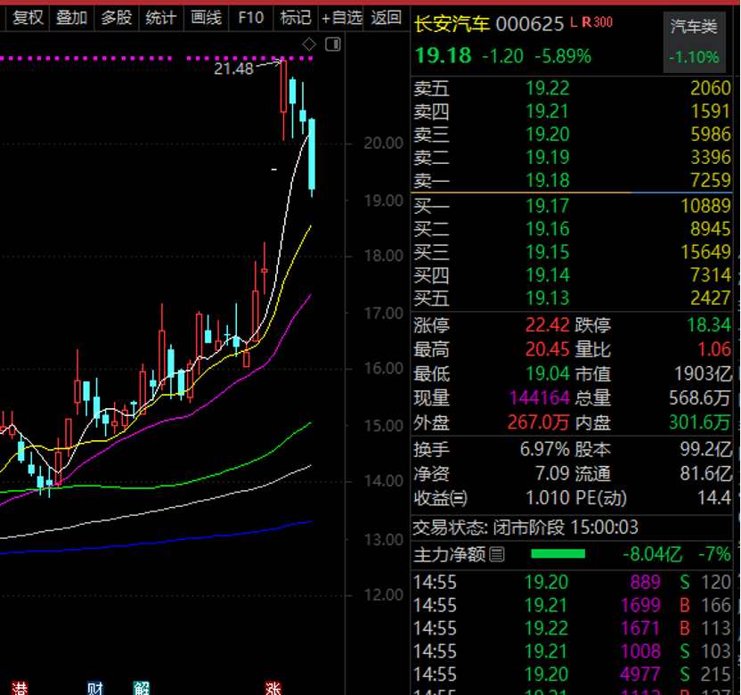The width and height of the screenshot is (741, 695).
Task: Select the 买五 price 19.13
Action: [548, 298]
